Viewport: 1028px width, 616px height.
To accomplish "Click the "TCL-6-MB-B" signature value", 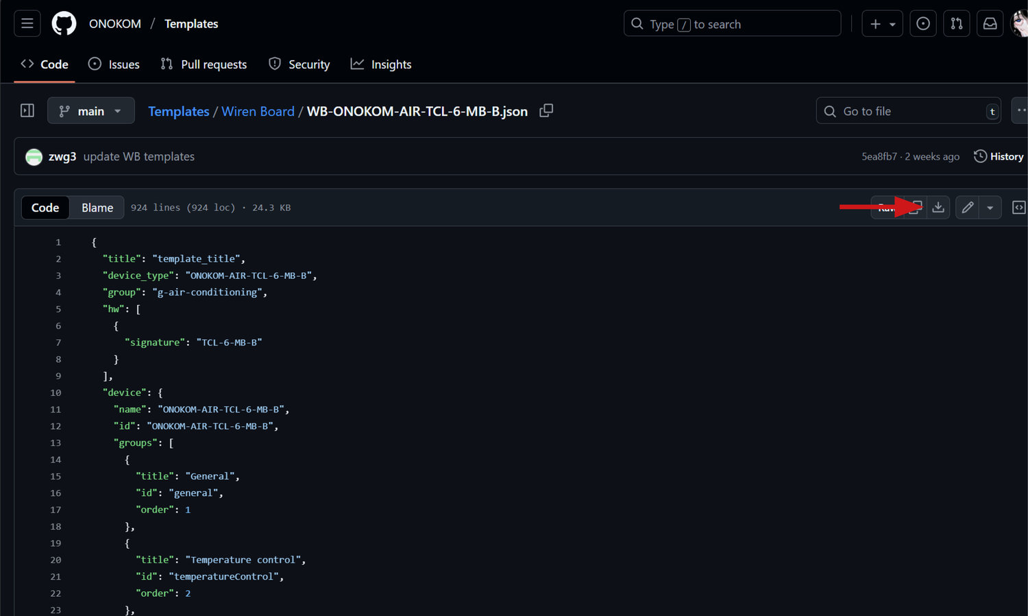I will pos(229,343).
